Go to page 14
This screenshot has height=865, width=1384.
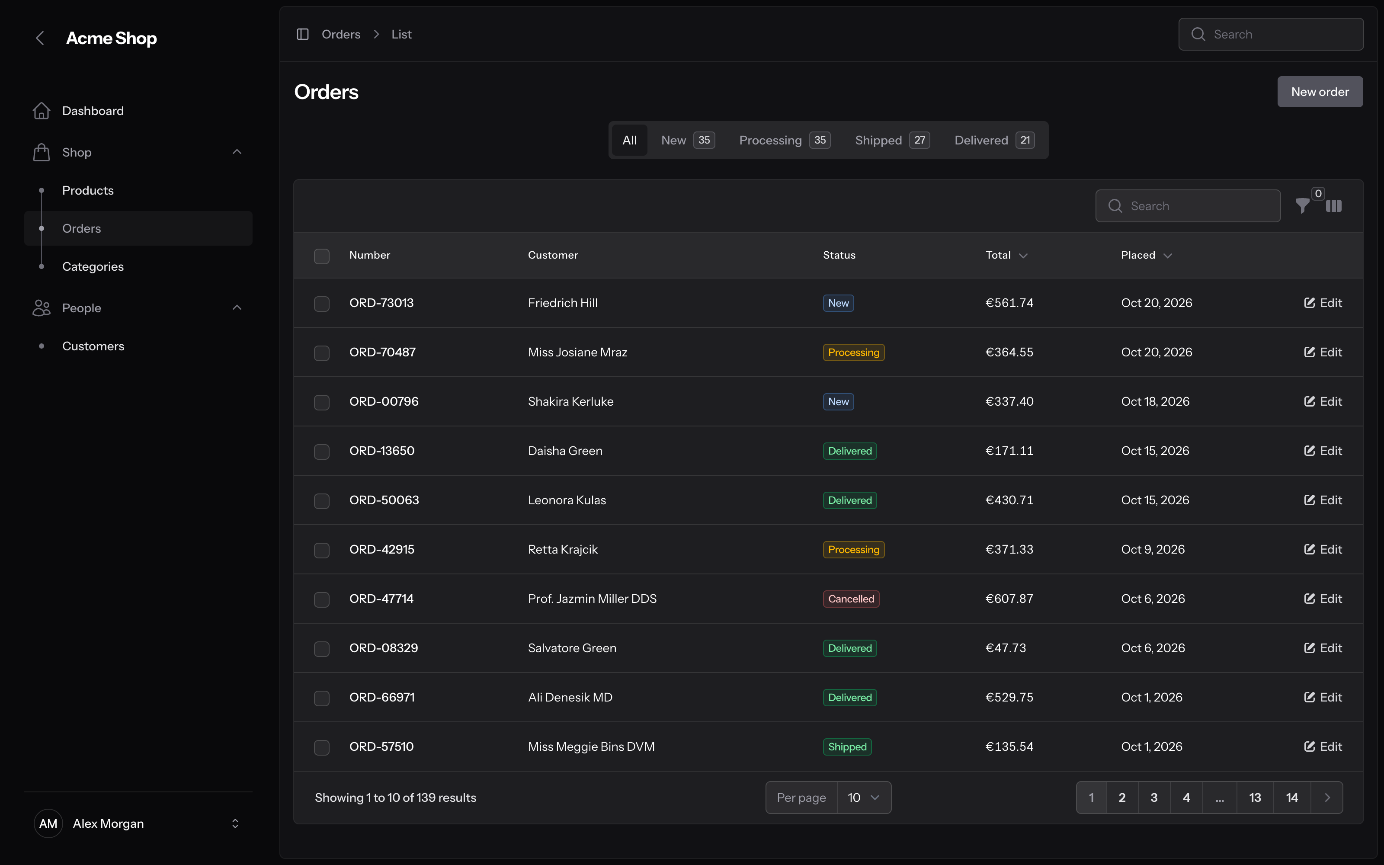click(x=1292, y=798)
